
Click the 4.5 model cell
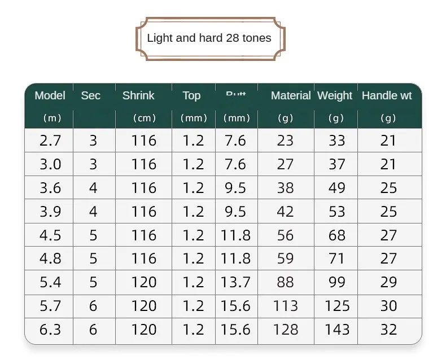point(50,235)
